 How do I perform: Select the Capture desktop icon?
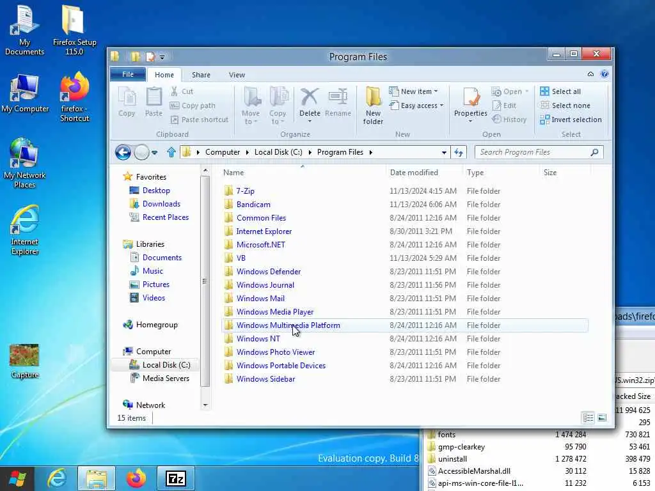(x=25, y=361)
